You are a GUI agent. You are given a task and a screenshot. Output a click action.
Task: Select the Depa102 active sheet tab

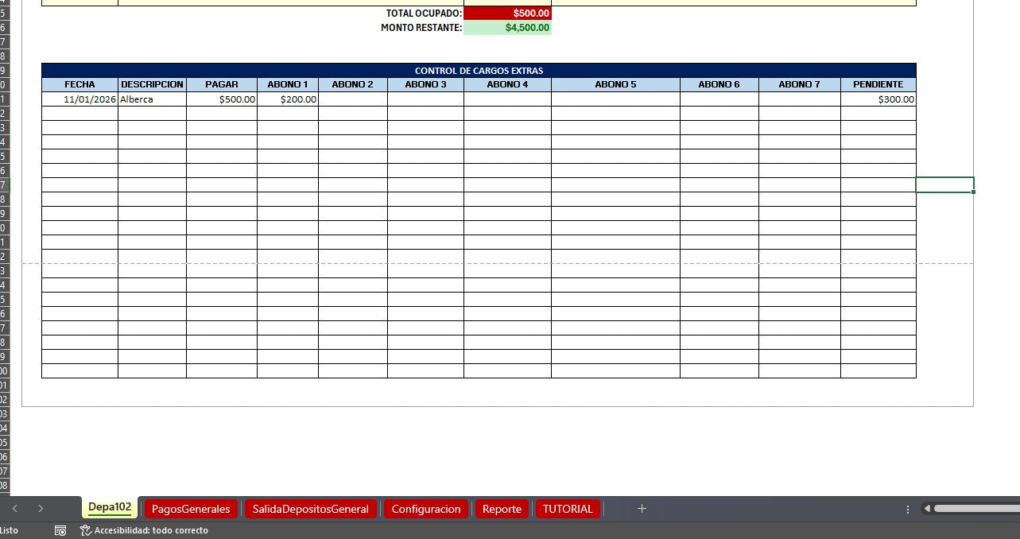tap(109, 509)
